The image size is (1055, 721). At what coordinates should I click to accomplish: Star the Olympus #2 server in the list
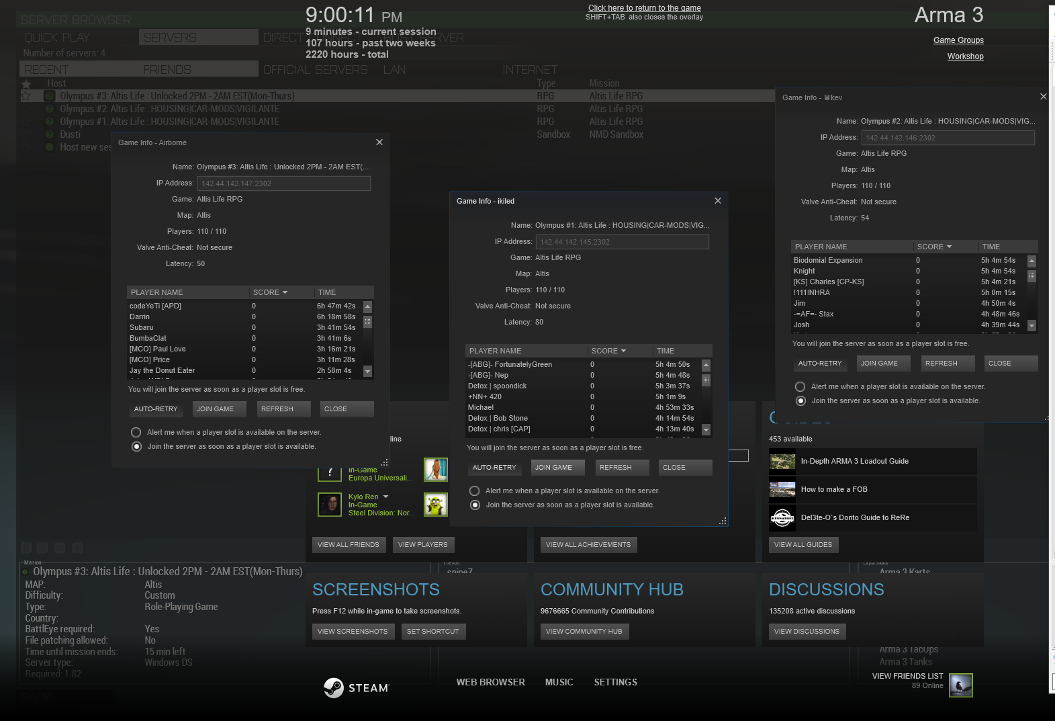27,109
